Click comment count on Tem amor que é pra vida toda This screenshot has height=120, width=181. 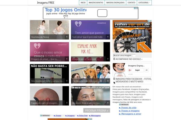point(108,37)
